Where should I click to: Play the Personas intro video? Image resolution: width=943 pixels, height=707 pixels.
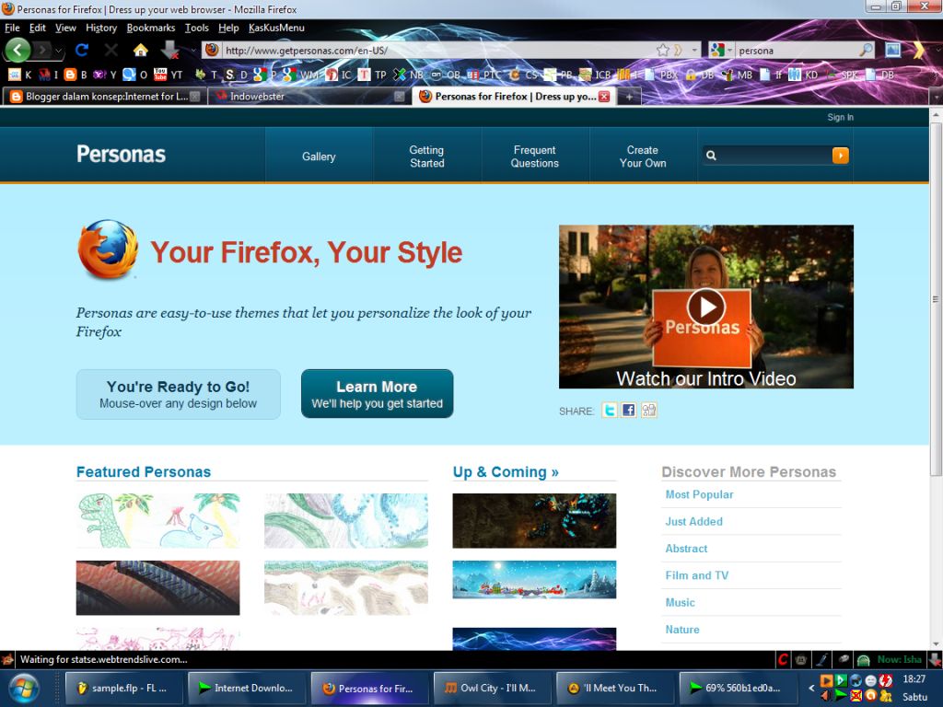[x=706, y=307]
